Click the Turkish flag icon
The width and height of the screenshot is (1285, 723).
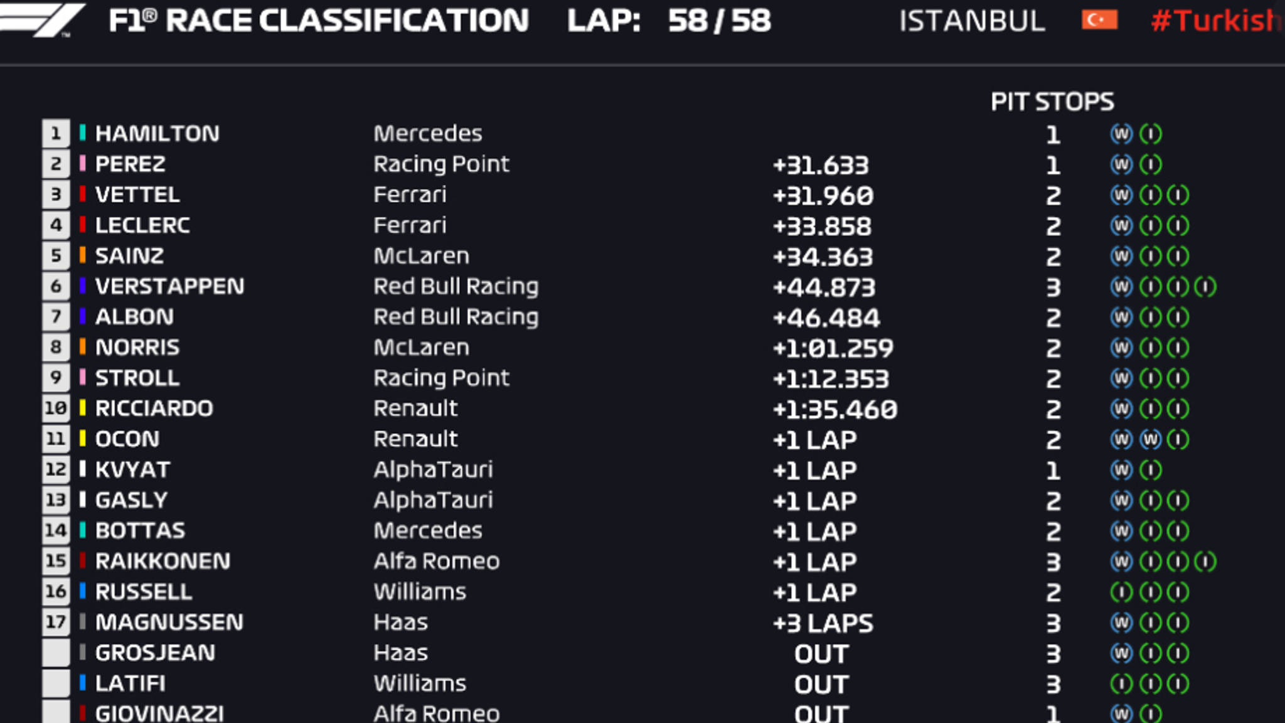pyautogui.click(x=1099, y=20)
